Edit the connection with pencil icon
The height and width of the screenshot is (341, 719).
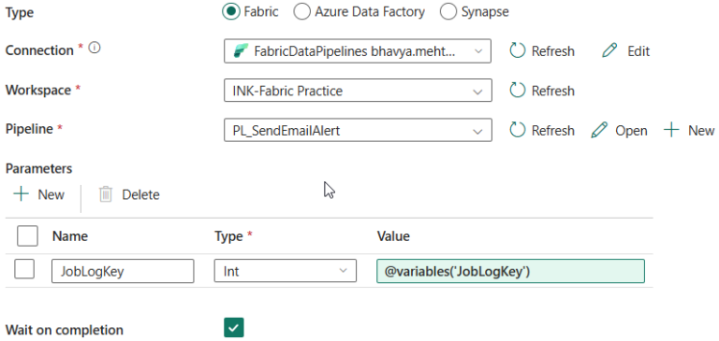click(x=625, y=50)
